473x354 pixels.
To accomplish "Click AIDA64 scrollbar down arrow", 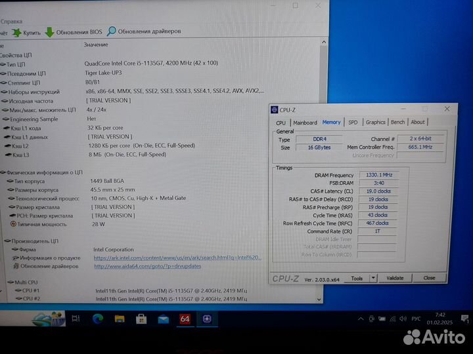I will pos(319,300).
